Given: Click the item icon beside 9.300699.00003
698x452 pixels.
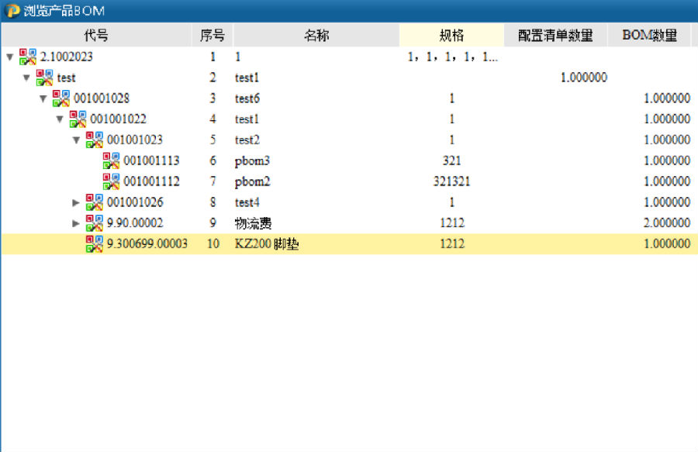Looking at the screenshot, I should tap(95, 243).
